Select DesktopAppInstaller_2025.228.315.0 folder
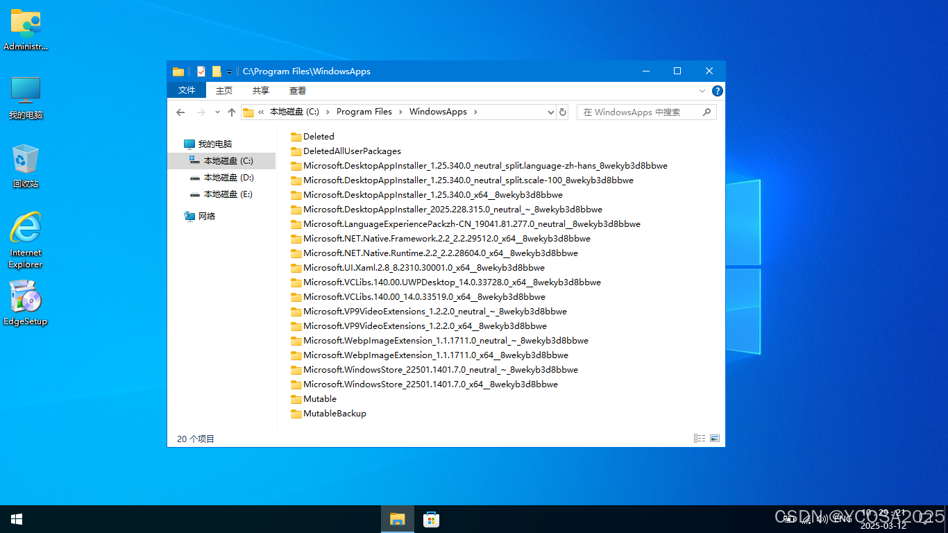948x533 pixels. [446, 210]
